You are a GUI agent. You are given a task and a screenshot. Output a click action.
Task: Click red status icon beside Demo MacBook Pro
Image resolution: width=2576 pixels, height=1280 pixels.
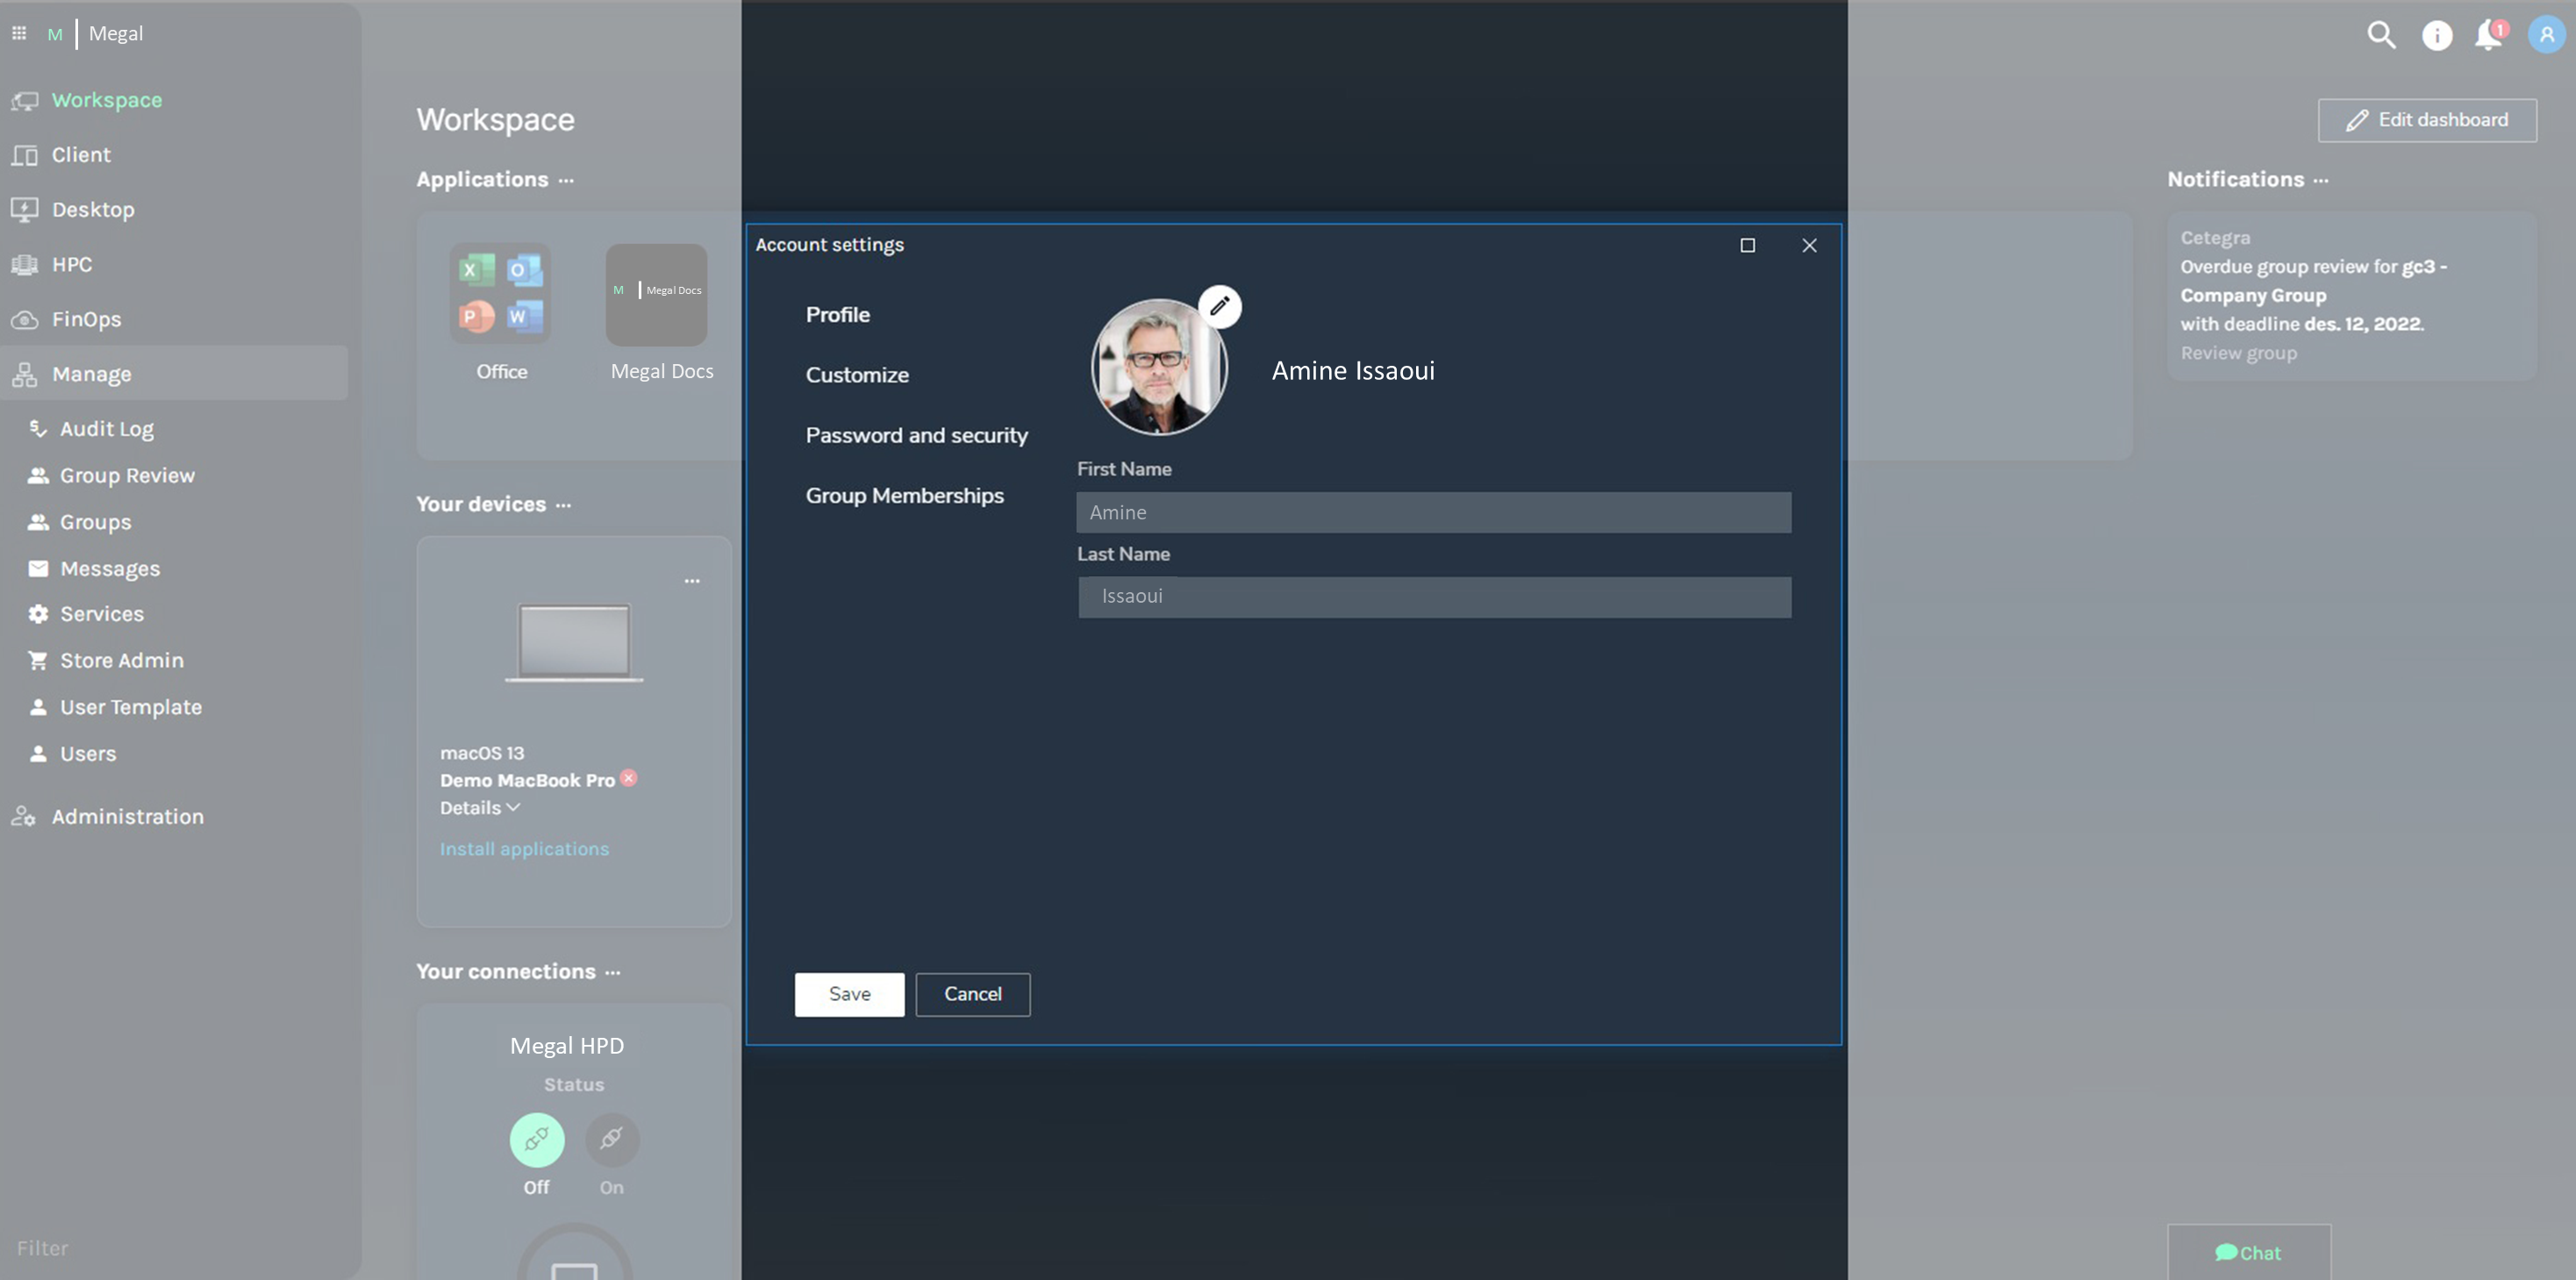coord(628,777)
